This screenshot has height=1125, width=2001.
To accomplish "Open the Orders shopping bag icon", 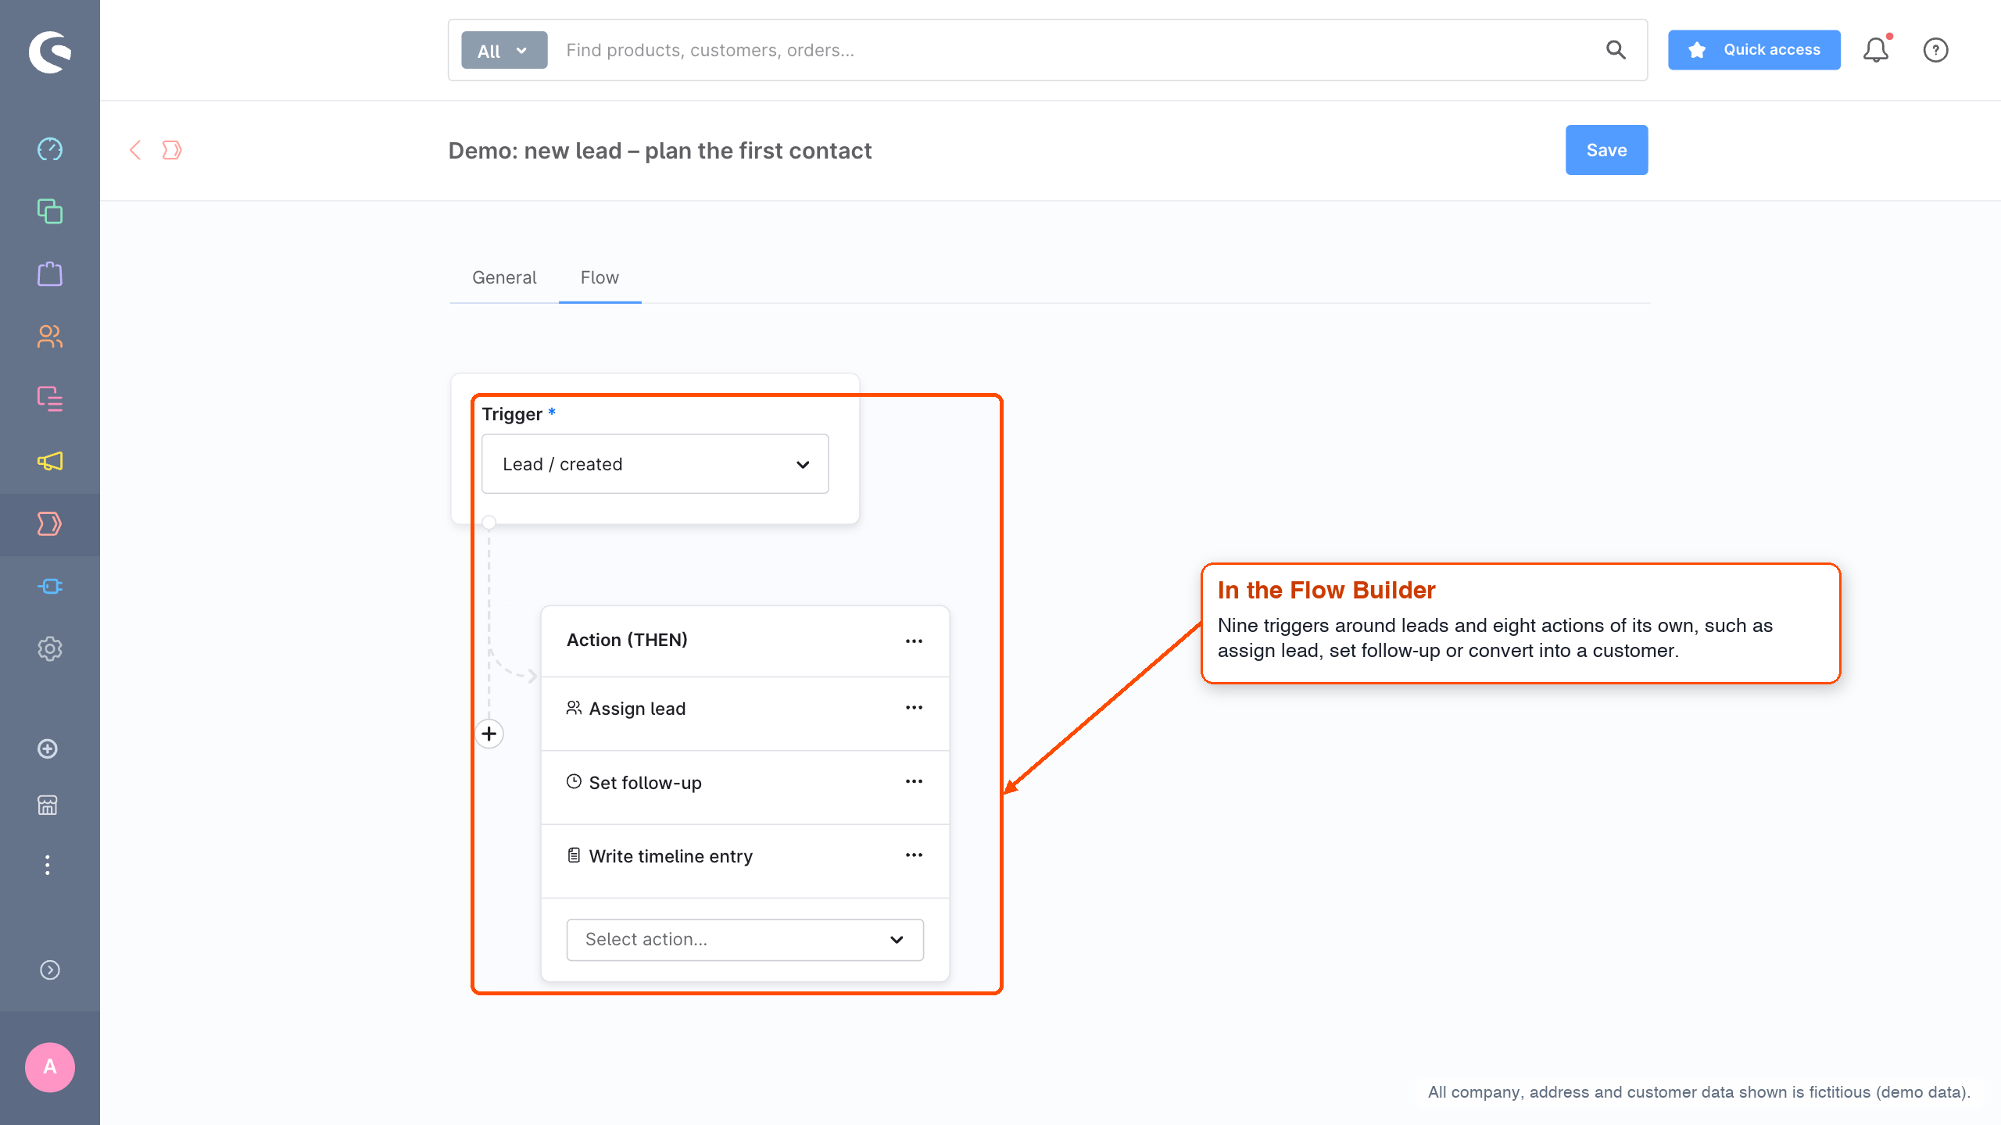I will coord(50,273).
